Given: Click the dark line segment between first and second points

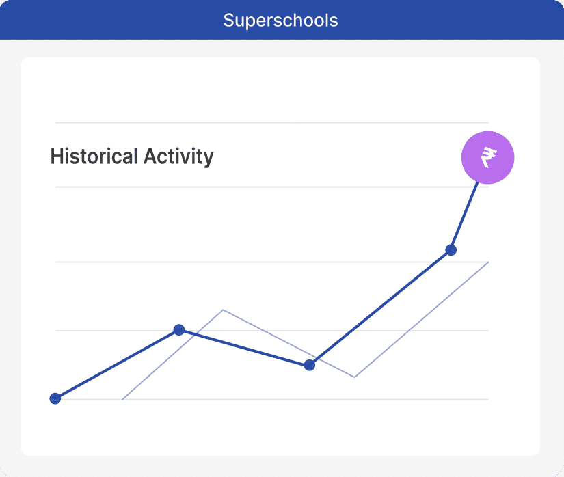Looking at the screenshot, I should click(117, 364).
